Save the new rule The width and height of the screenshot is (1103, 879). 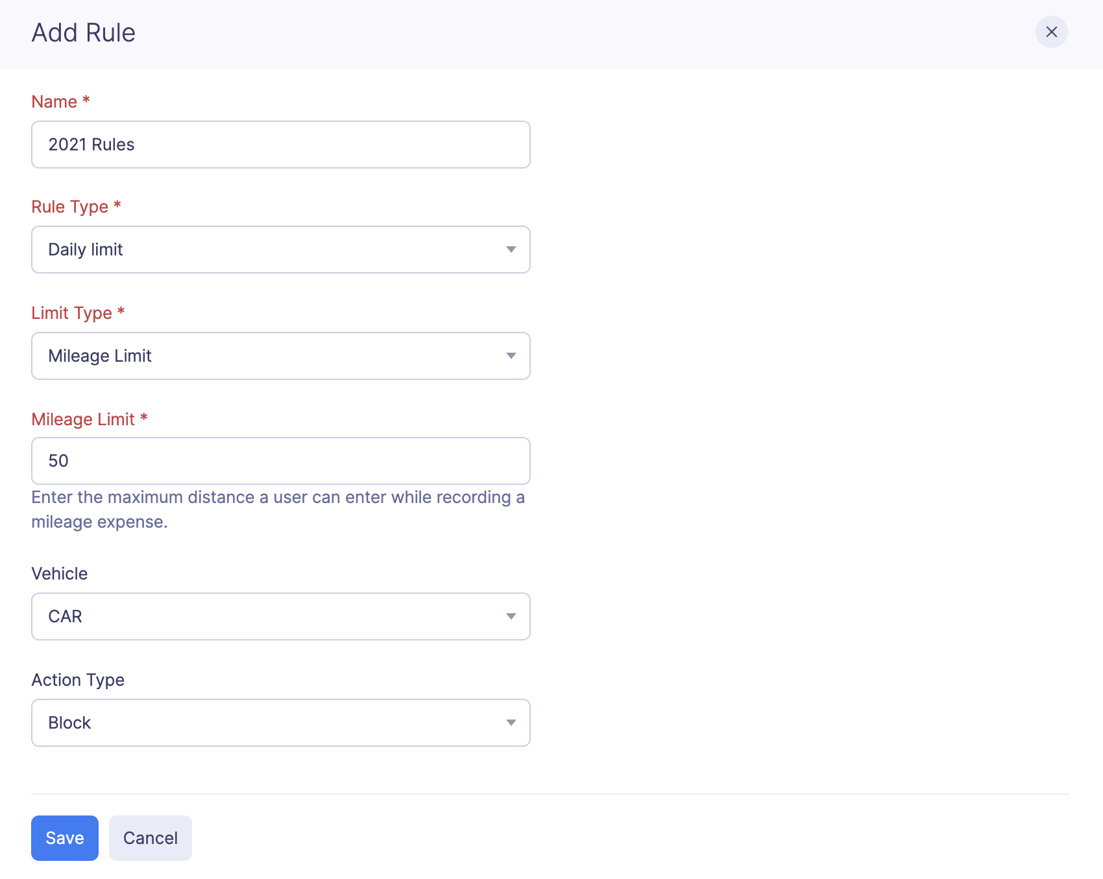click(65, 838)
